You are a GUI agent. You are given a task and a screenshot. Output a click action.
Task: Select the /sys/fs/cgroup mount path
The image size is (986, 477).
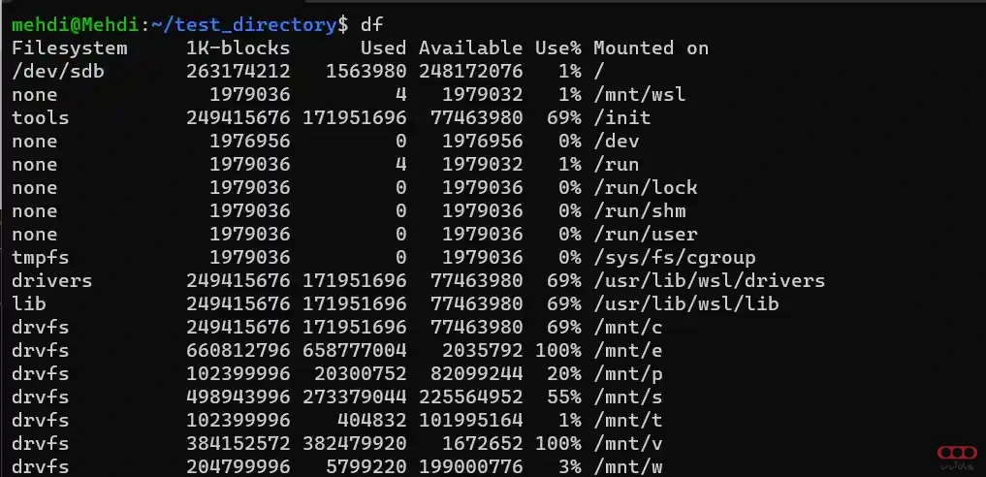point(674,257)
